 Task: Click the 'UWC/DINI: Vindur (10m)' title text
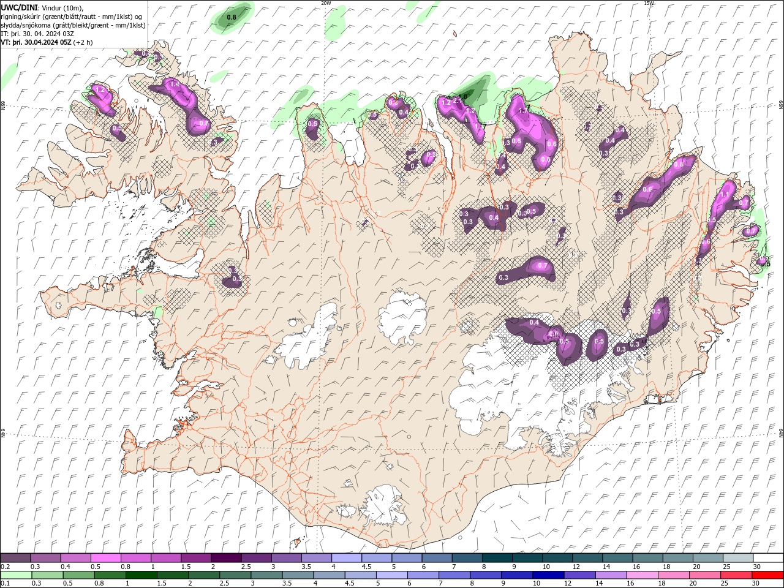coord(42,7)
